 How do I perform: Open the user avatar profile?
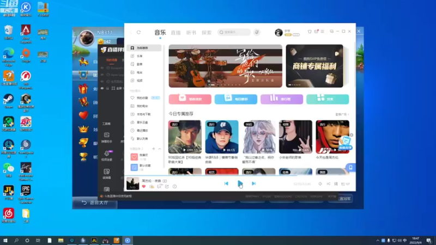[278, 33]
